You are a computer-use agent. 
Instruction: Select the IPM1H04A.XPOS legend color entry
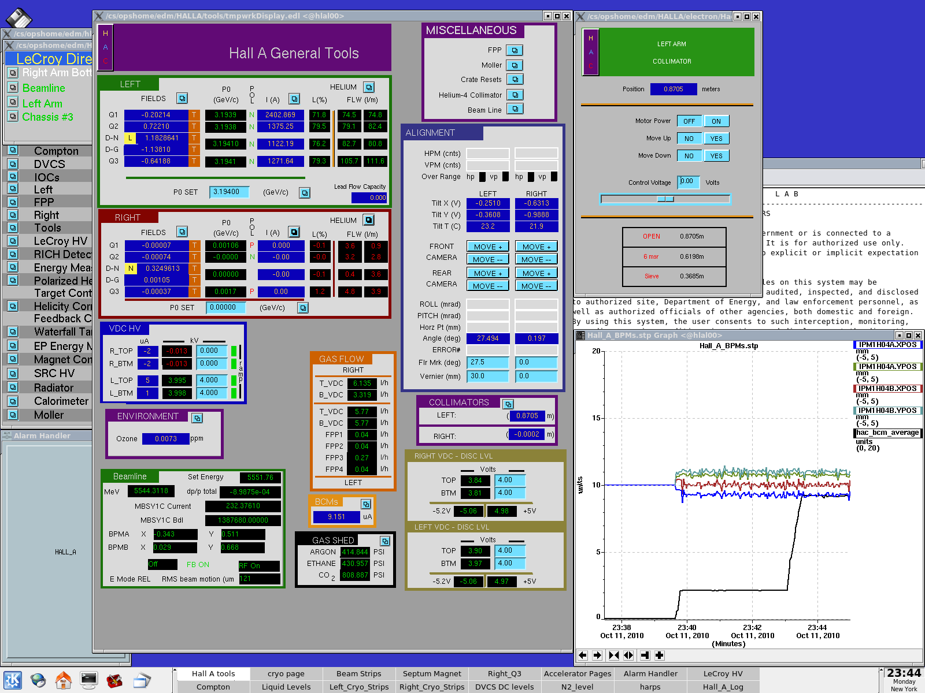pyautogui.click(x=888, y=345)
